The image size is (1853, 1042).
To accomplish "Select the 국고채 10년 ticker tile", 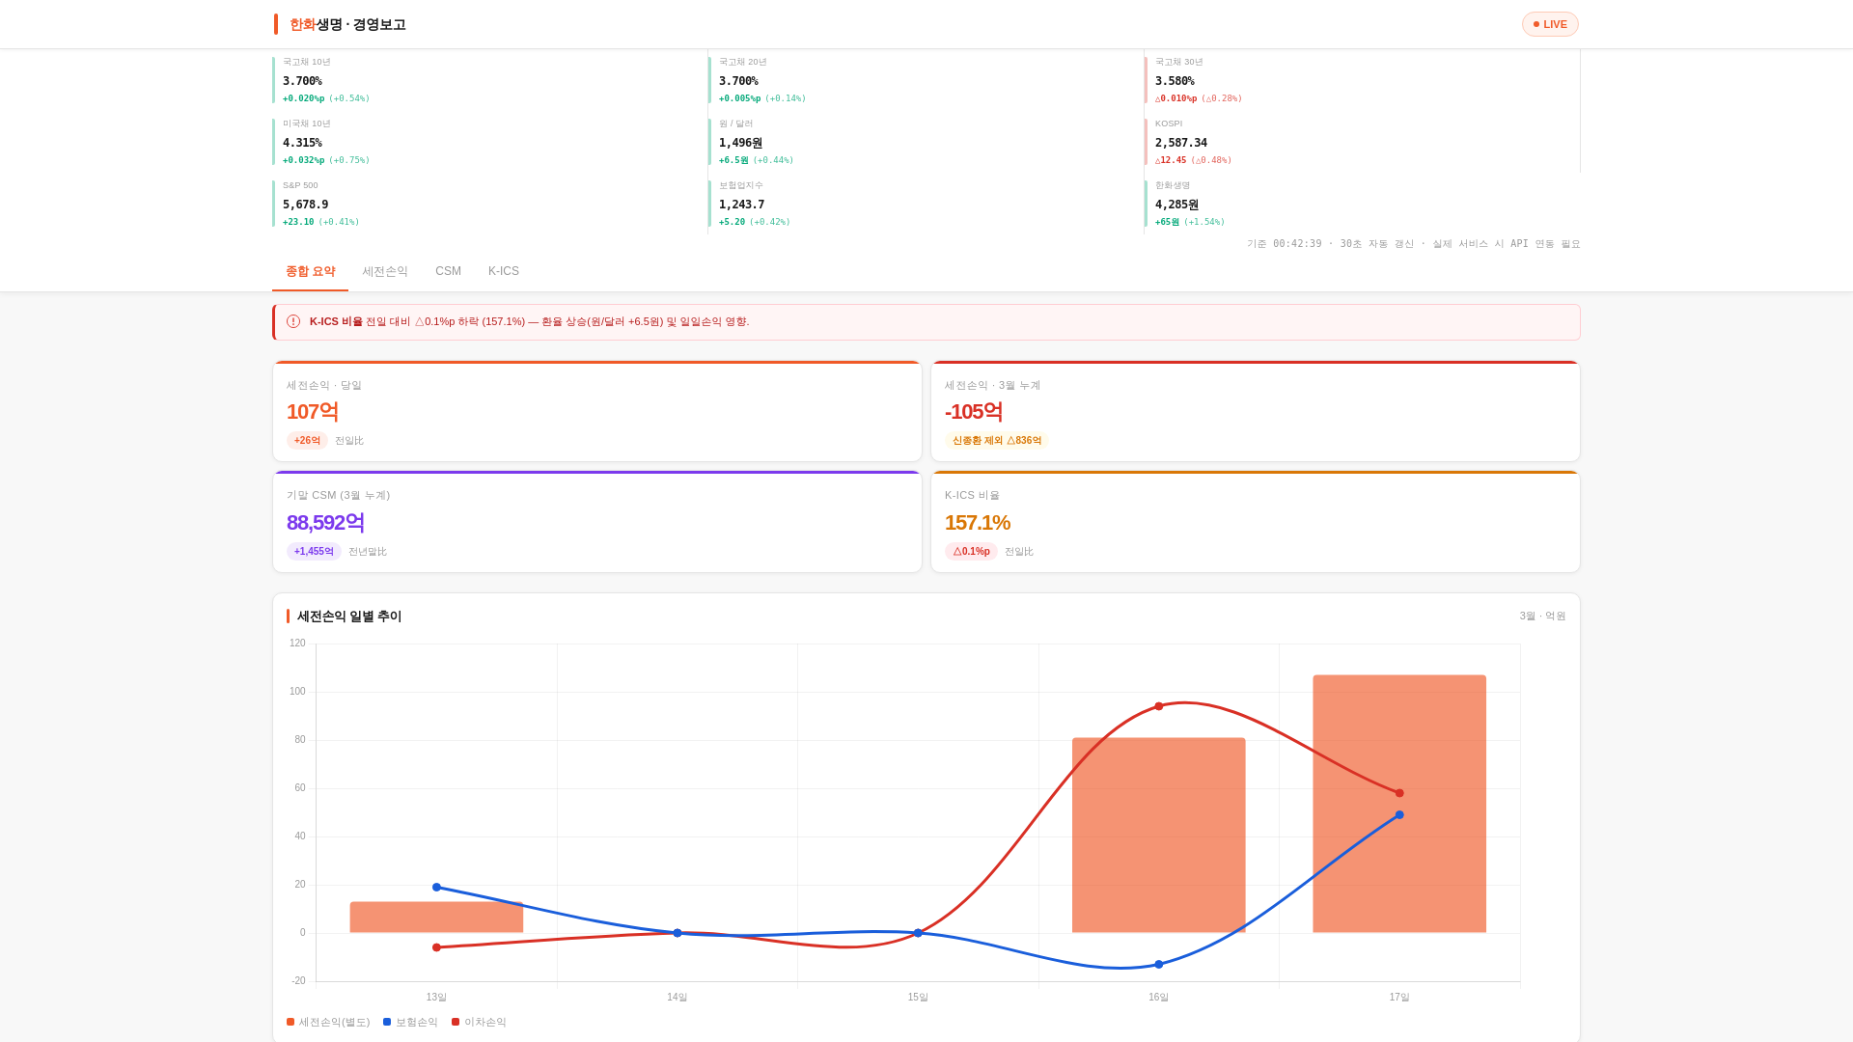I will pyautogui.click(x=489, y=80).
